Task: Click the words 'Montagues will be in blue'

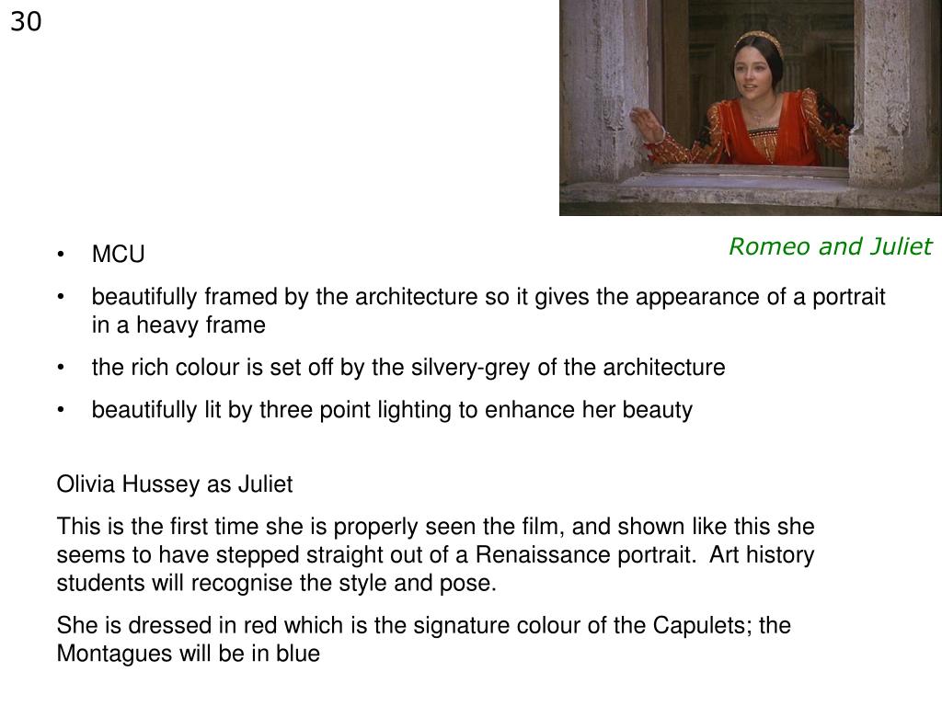Action: pyautogui.click(x=188, y=654)
